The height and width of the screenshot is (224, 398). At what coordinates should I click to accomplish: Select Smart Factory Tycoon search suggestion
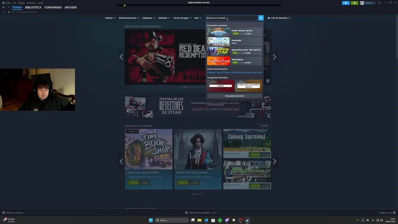(234, 32)
